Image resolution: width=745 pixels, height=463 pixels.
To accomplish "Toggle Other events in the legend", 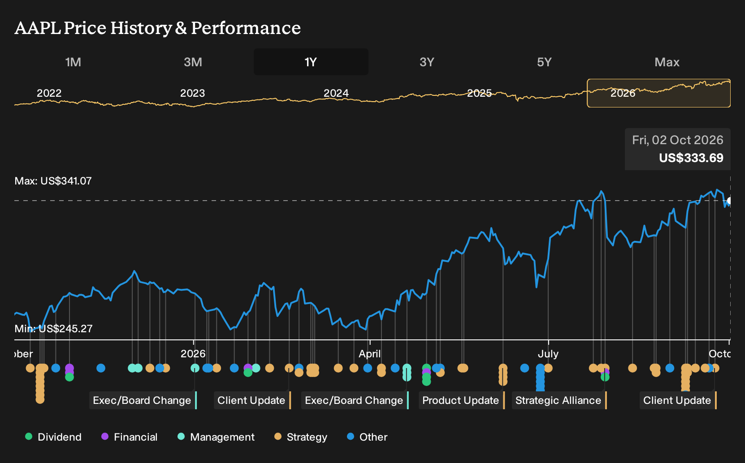I will [x=367, y=437].
